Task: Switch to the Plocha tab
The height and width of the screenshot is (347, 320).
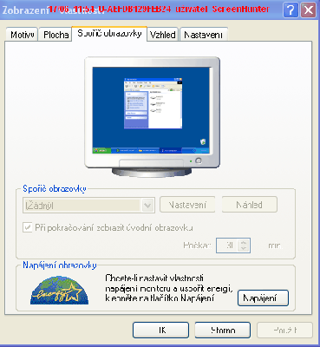Action: tap(56, 35)
